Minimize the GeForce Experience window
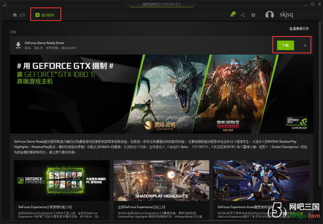Screen dimensions: 323x224 click(306, 4)
